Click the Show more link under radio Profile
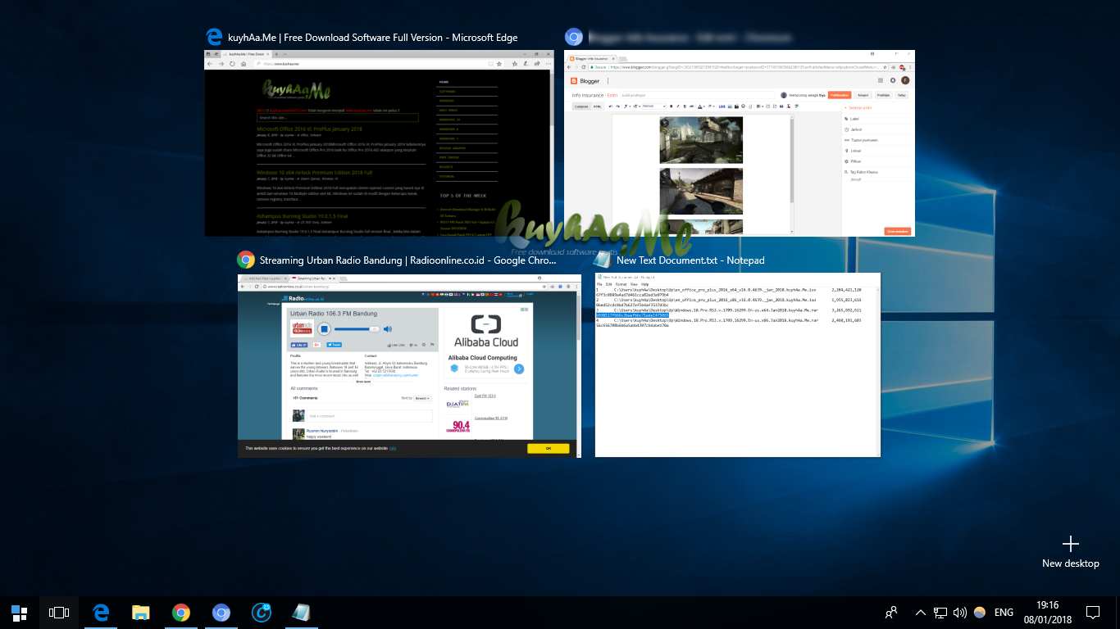 pos(364,382)
